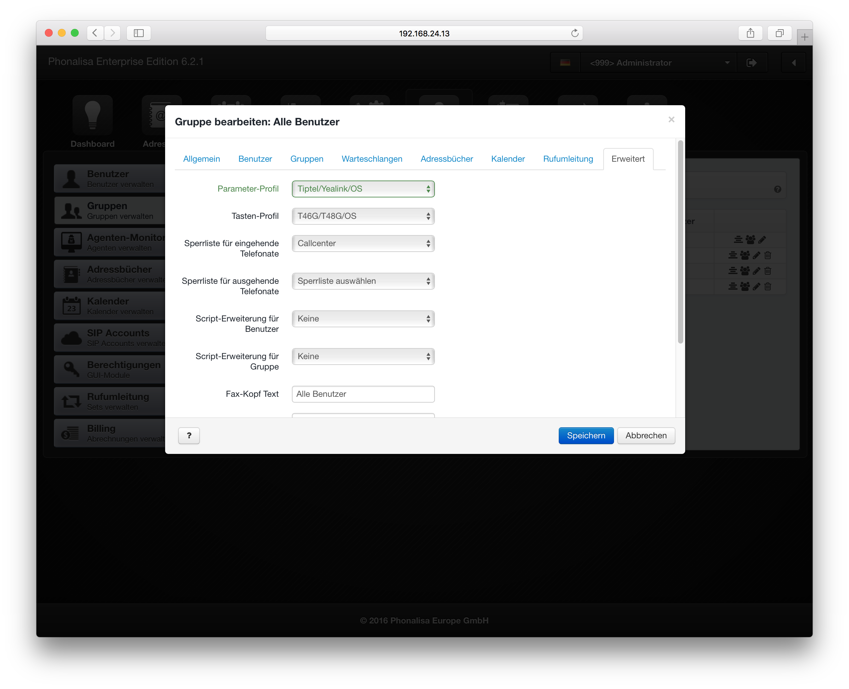The image size is (849, 689).
Task: Open Gruppen in the sidebar
Action: (x=110, y=210)
